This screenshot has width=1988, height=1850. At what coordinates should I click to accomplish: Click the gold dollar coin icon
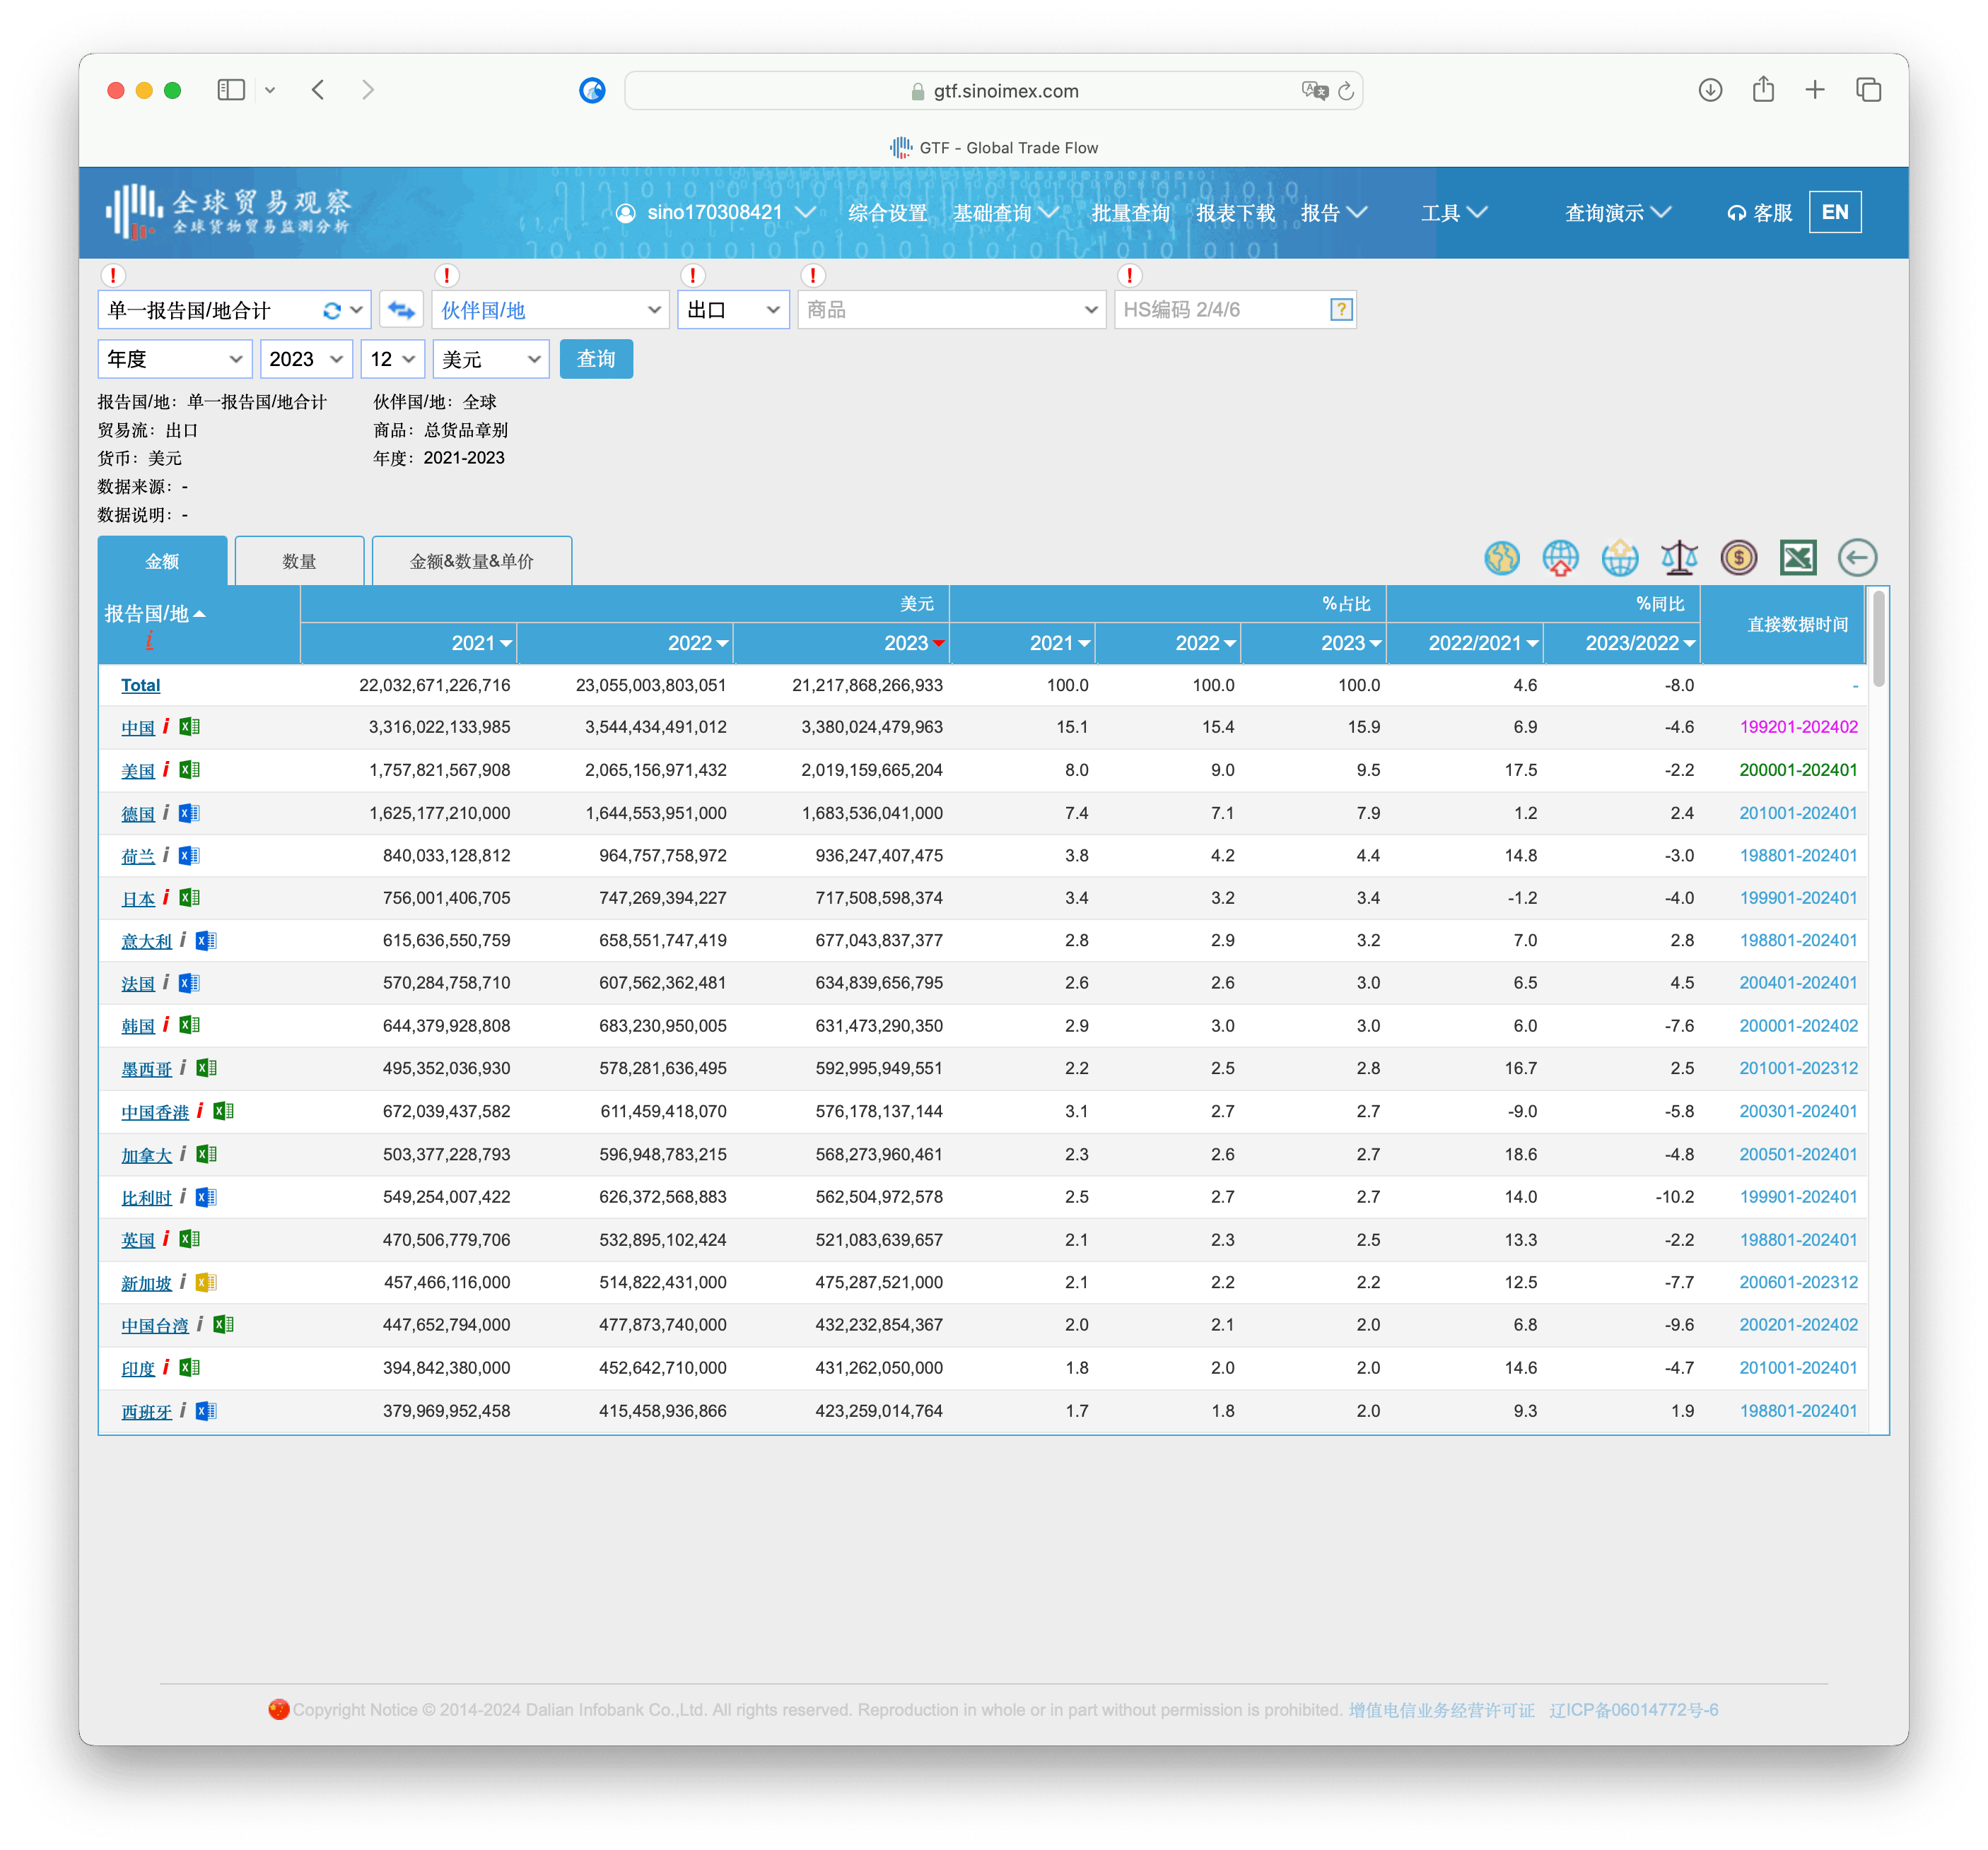[x=1738, y=558]
